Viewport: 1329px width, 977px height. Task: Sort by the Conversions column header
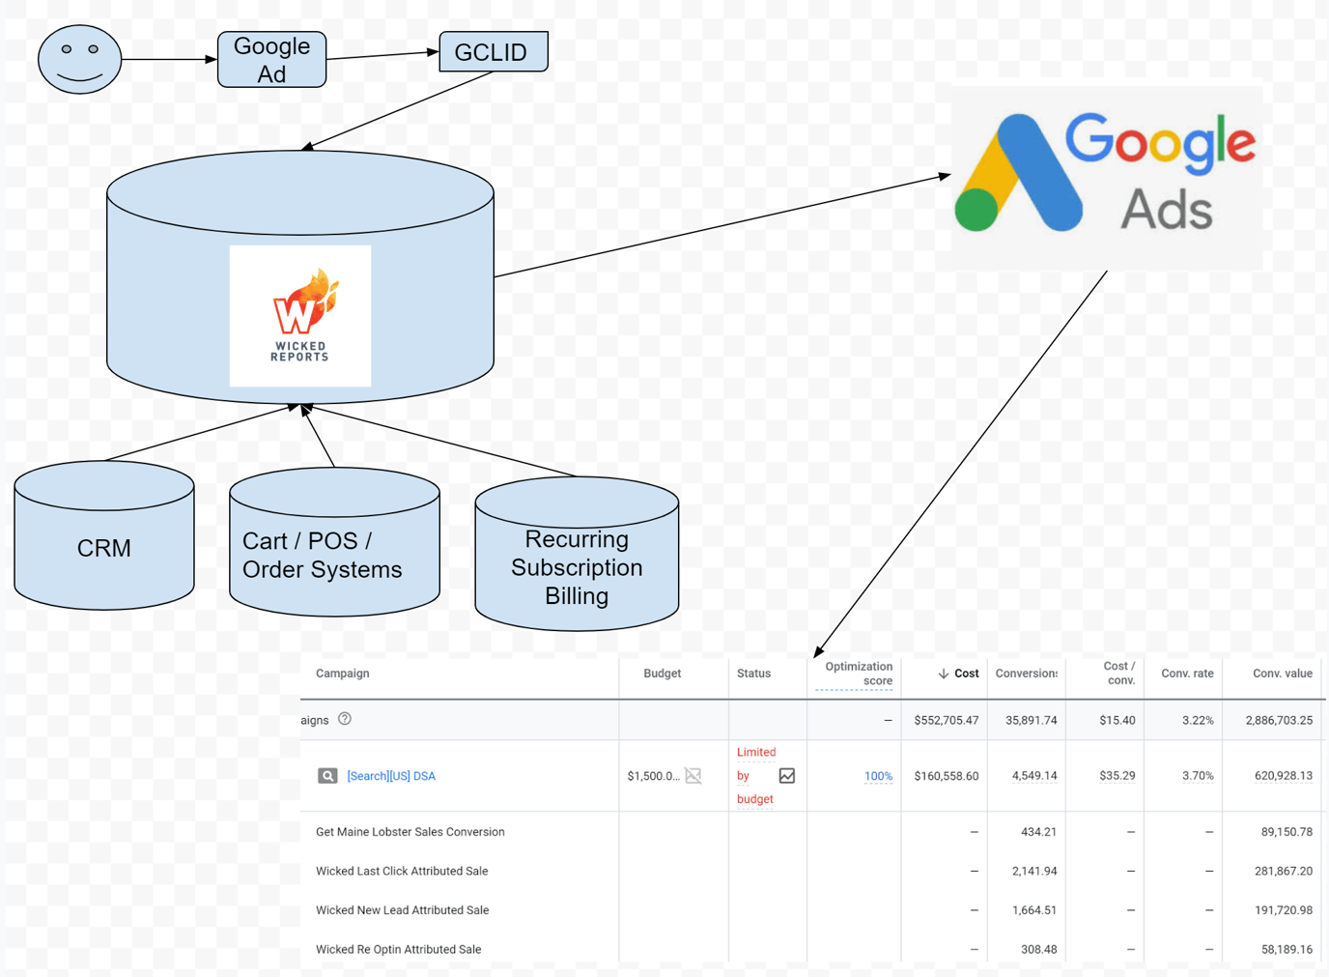coord(1027,674)
